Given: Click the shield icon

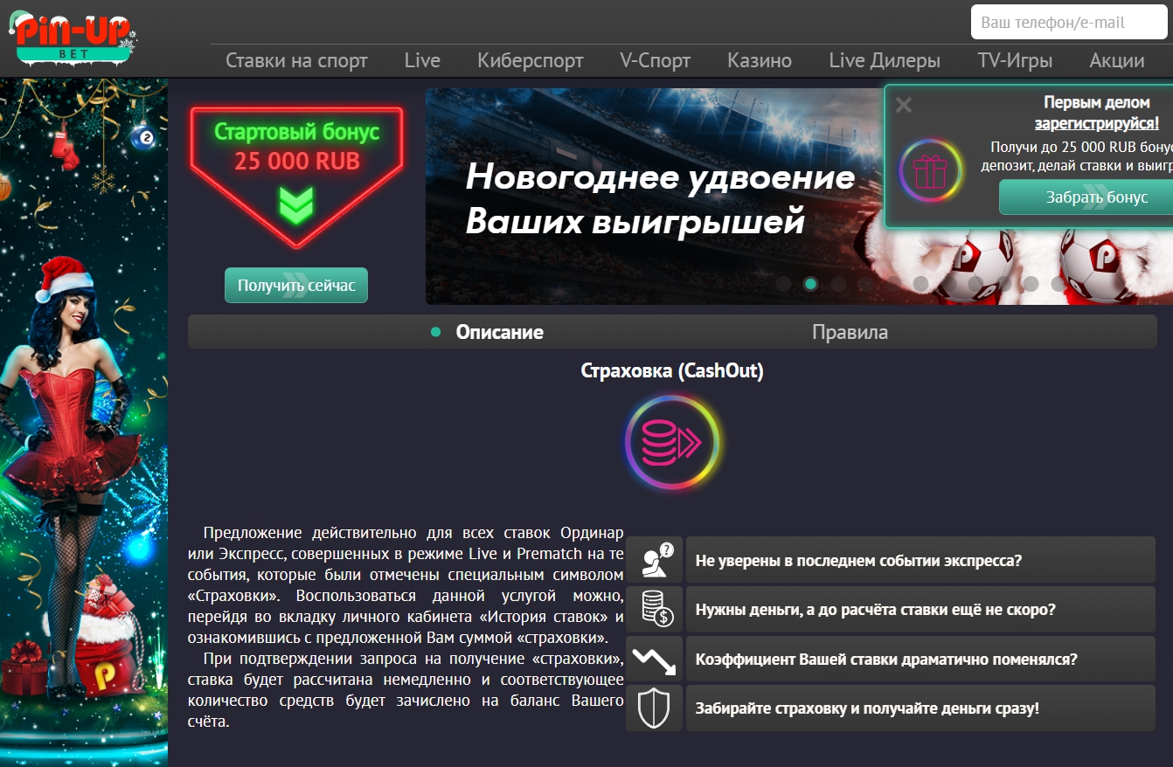Looking at the screenshot, I should click(x=655, y=708).
